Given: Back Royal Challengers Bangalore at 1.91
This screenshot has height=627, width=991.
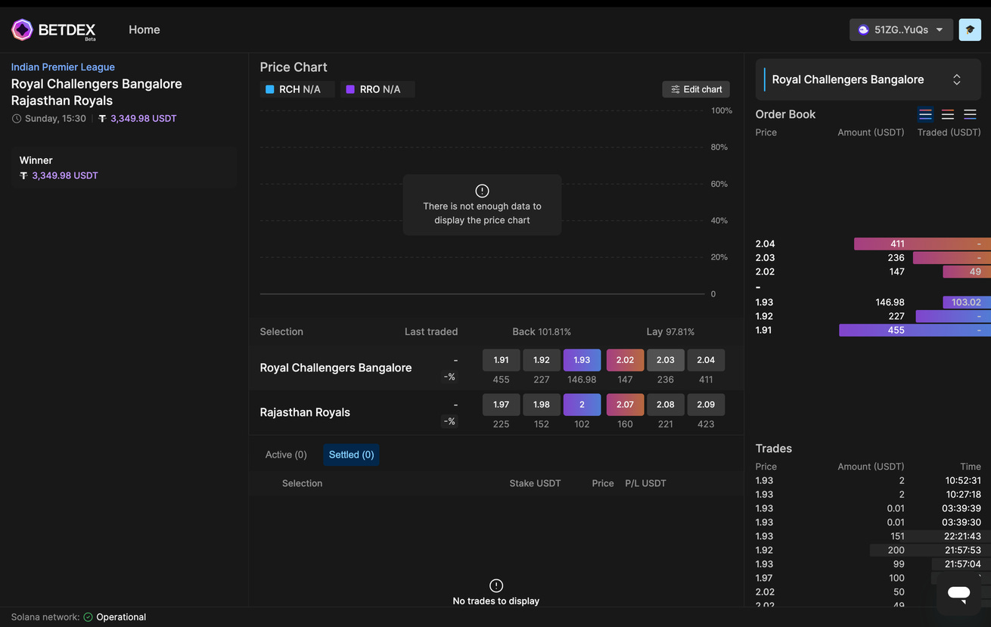Looking at the screenshot, I should pos(501,360).
